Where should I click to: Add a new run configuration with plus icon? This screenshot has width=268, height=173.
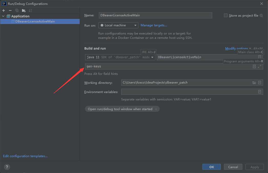click(x=4, y=10)
